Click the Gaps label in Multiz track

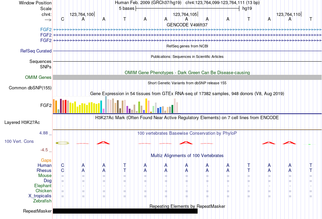(x=46, y=160)
